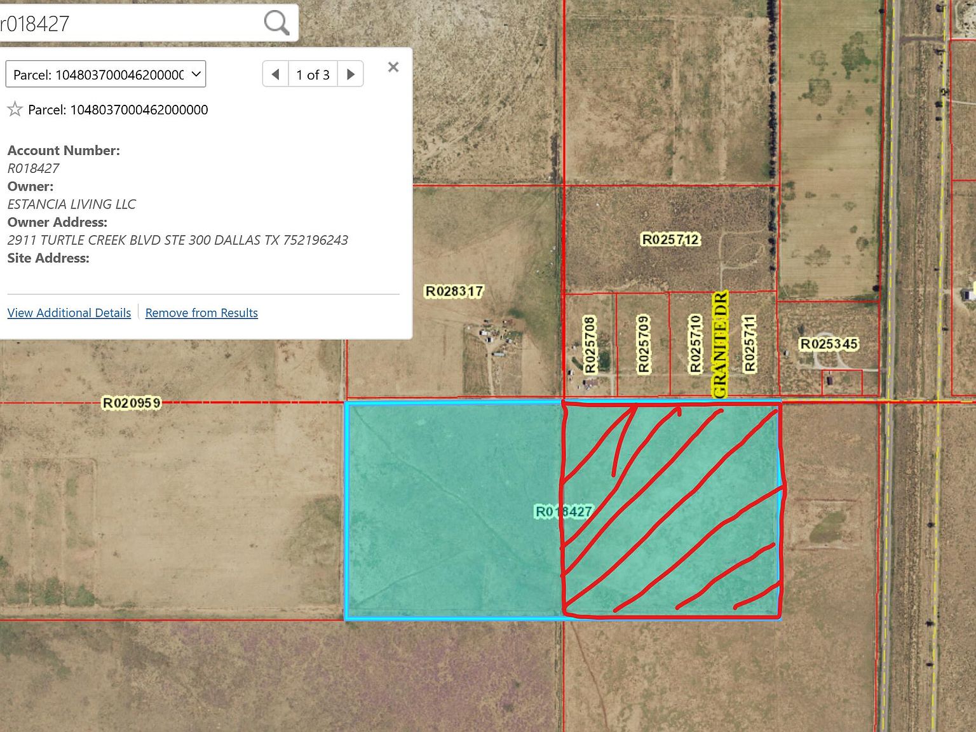Expand the parcel combo box chevron
976x732 pixels.
tap(196, 74)
